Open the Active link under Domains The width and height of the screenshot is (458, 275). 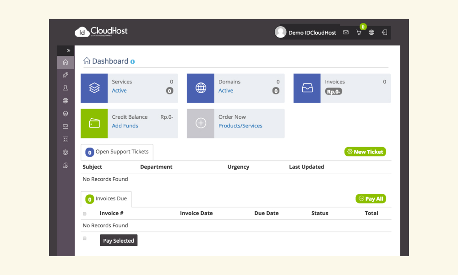point(226,91)
